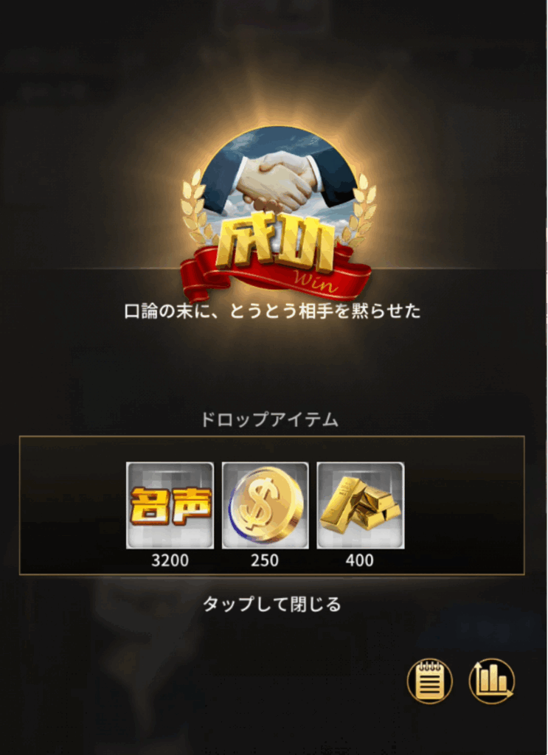This screenshot has height=755, width=548.
Task: Click タップして閉じる to dismiss
Action: (x=272, y=604)
